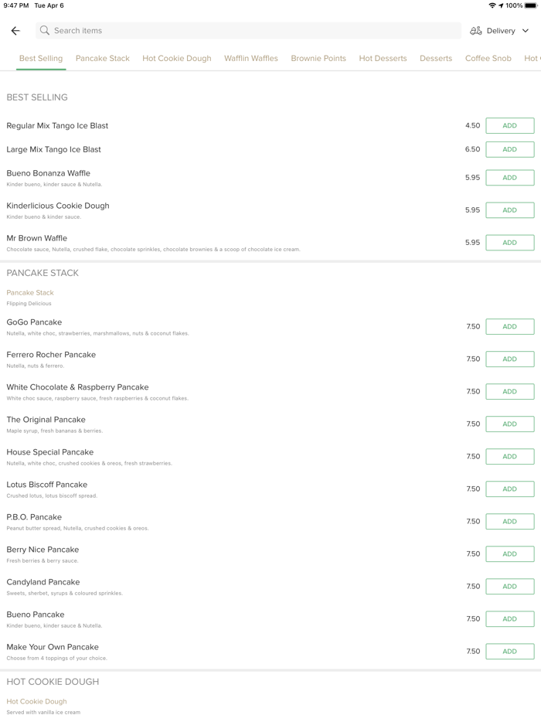Add Regular Mix Tango Ice Blast

509,126
